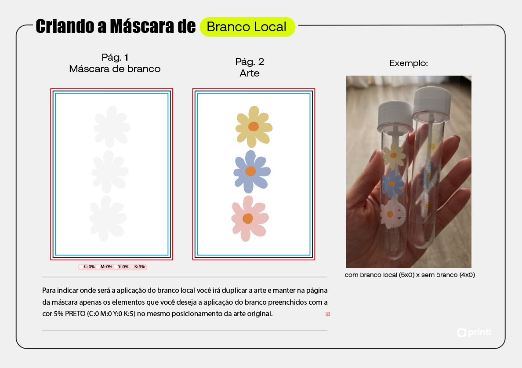The height and width of the screenshot is (368, 522).
Task: Select the blue flower on Pág. 2
Action: pos(252,171)
